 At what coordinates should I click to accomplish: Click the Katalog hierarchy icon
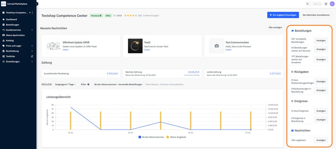pos(4,40)
